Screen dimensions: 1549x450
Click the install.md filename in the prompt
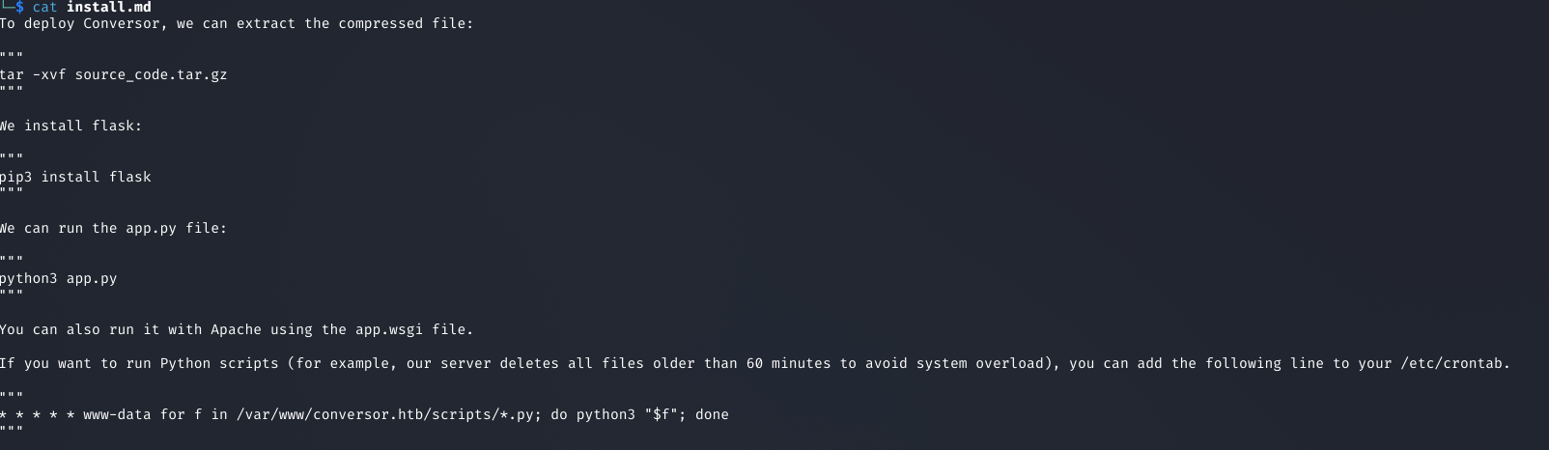tap(108, 8)
